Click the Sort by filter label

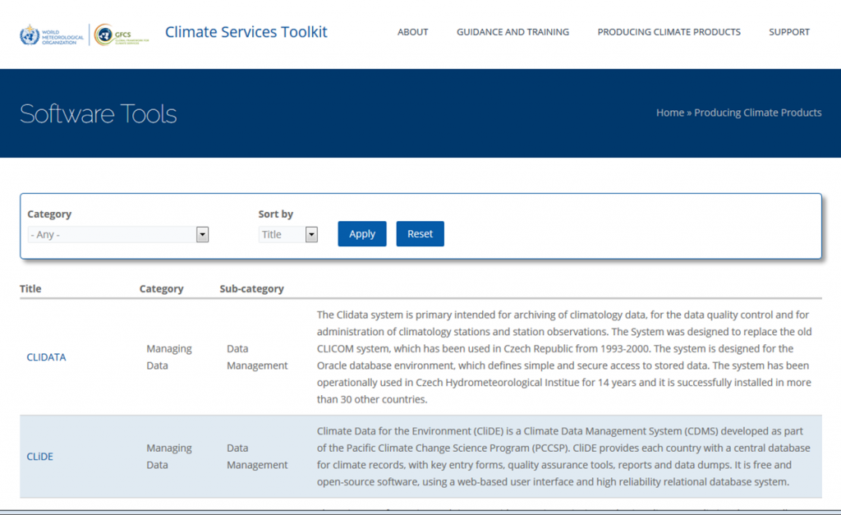click(276, 214)
